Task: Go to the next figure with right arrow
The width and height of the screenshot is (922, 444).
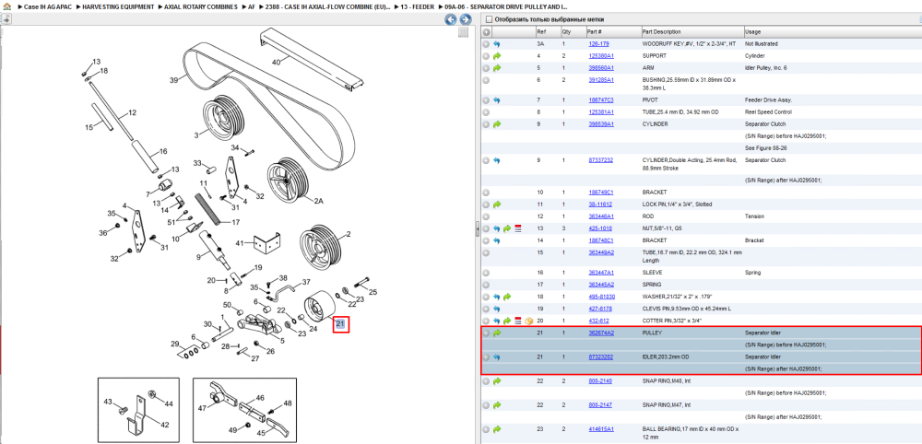Action: 465,20
